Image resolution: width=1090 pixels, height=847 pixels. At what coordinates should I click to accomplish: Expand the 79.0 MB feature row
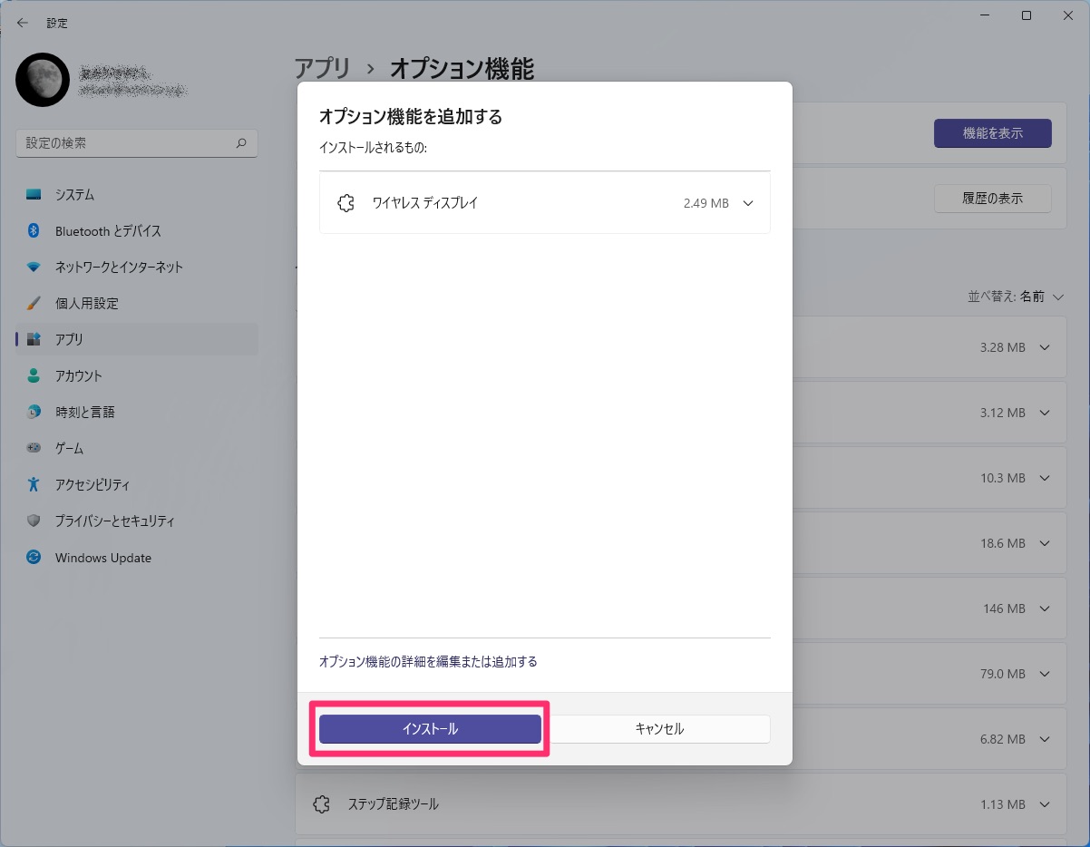(x=1045, y=674)
